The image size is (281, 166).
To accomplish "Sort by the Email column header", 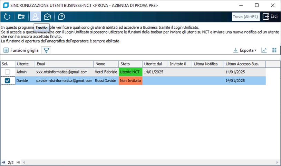I will tap(64, 64).
